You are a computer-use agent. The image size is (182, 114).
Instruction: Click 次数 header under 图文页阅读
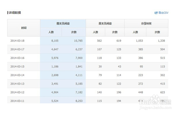[74, 32]
